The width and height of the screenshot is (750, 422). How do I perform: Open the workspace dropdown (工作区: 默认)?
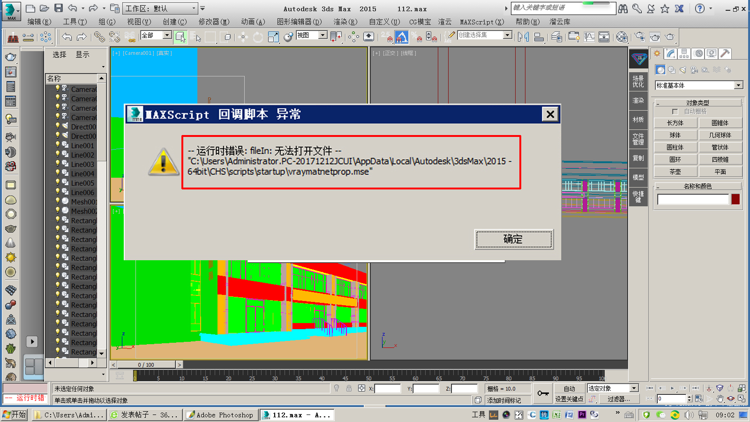click(160, 8)
